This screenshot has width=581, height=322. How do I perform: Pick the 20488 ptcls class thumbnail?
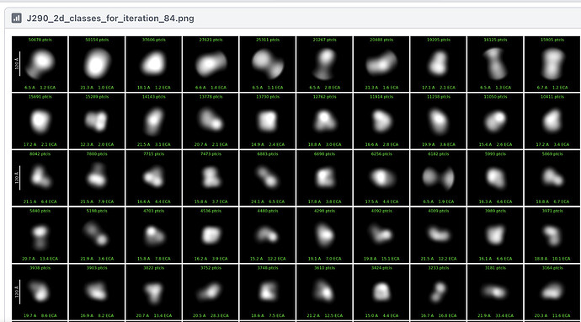point(381,64)
